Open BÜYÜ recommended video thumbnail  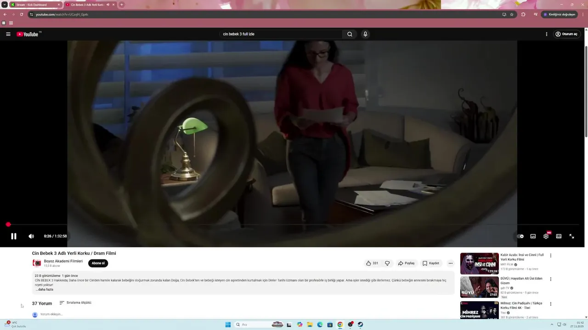pyautogui.click(x=480, y=287)
